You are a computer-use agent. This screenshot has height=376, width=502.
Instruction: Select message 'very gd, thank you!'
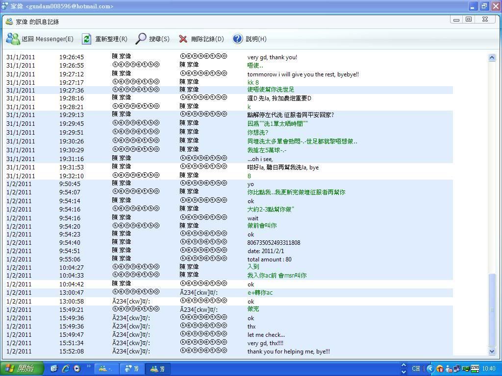(272, 57)
